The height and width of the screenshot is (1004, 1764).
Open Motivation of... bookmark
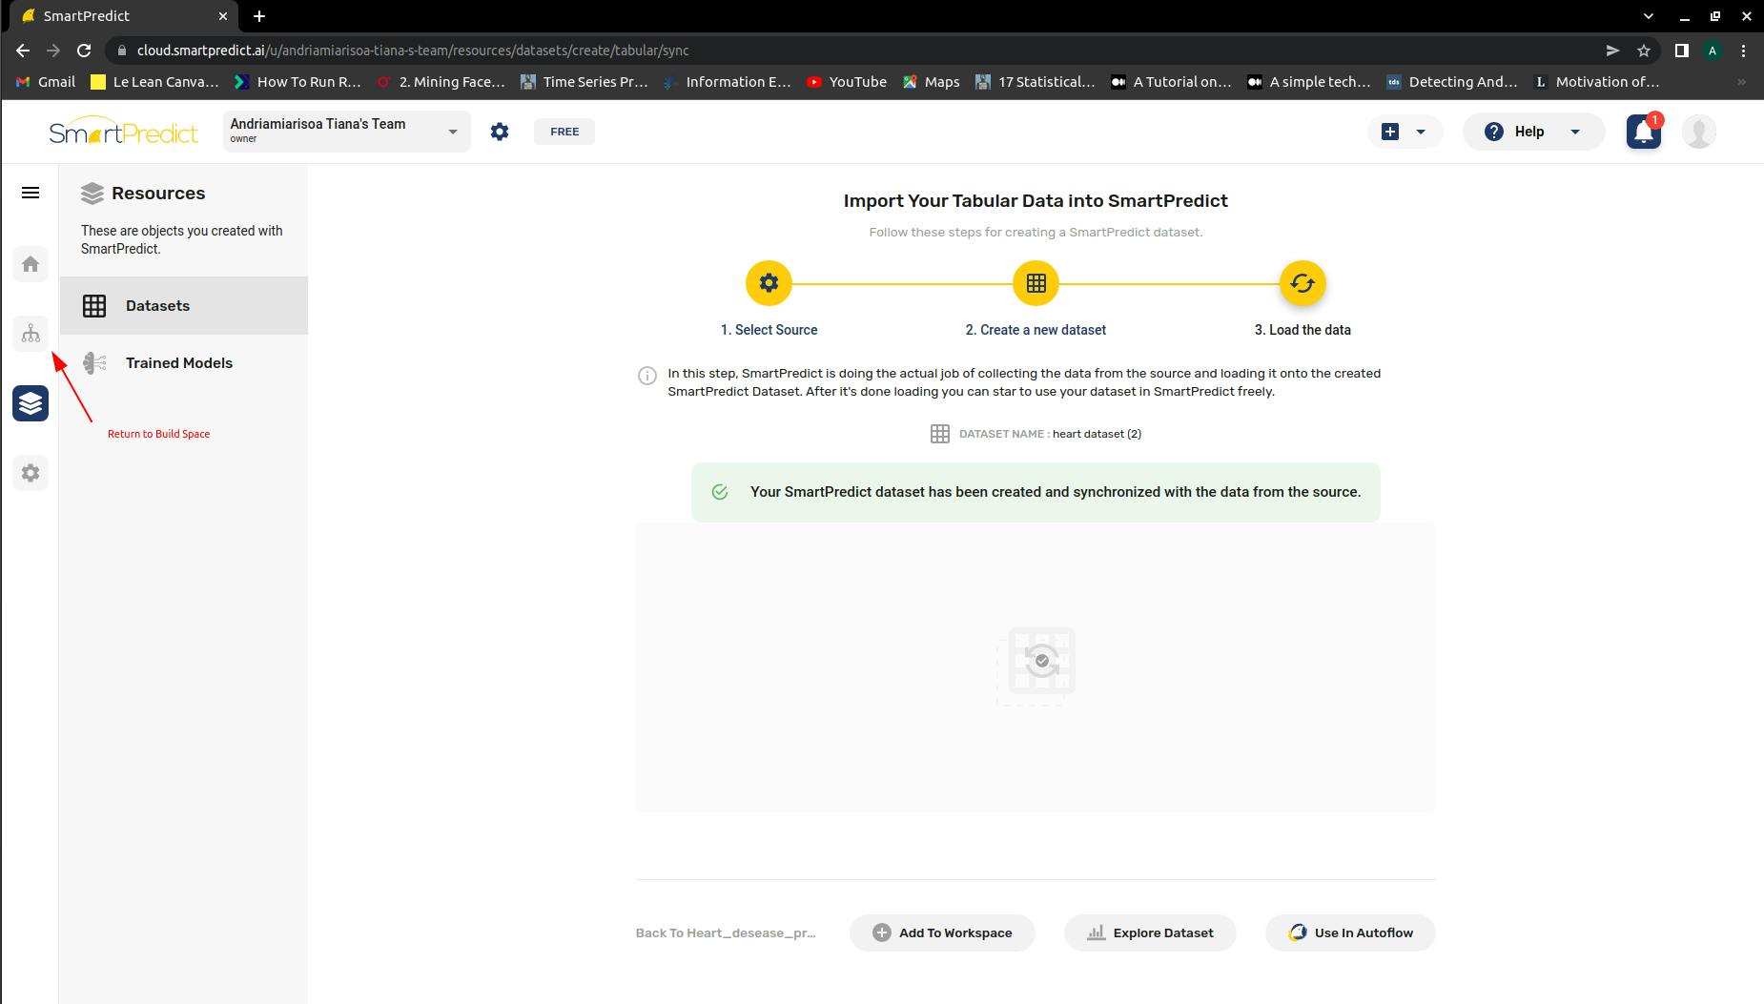[x=1597, y=82]
